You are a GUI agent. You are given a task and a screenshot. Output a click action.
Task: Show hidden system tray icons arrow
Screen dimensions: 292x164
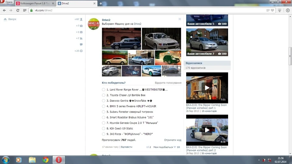tap(259, 160)
